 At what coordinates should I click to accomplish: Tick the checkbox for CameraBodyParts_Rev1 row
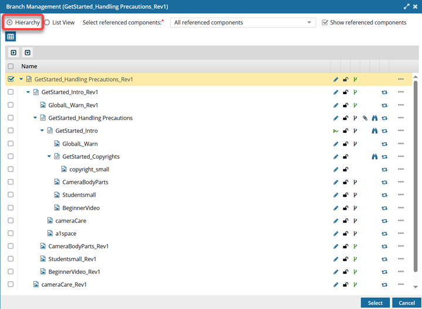[x=11, y=246]
